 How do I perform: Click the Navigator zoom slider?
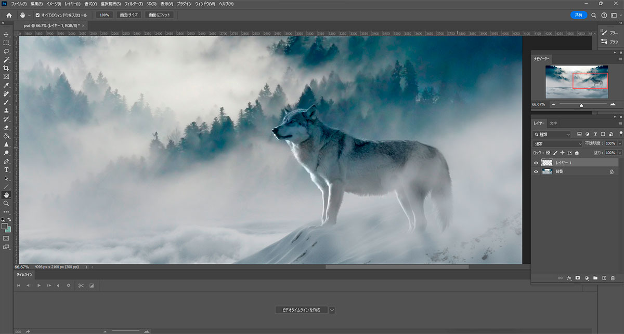click(581, 105)
